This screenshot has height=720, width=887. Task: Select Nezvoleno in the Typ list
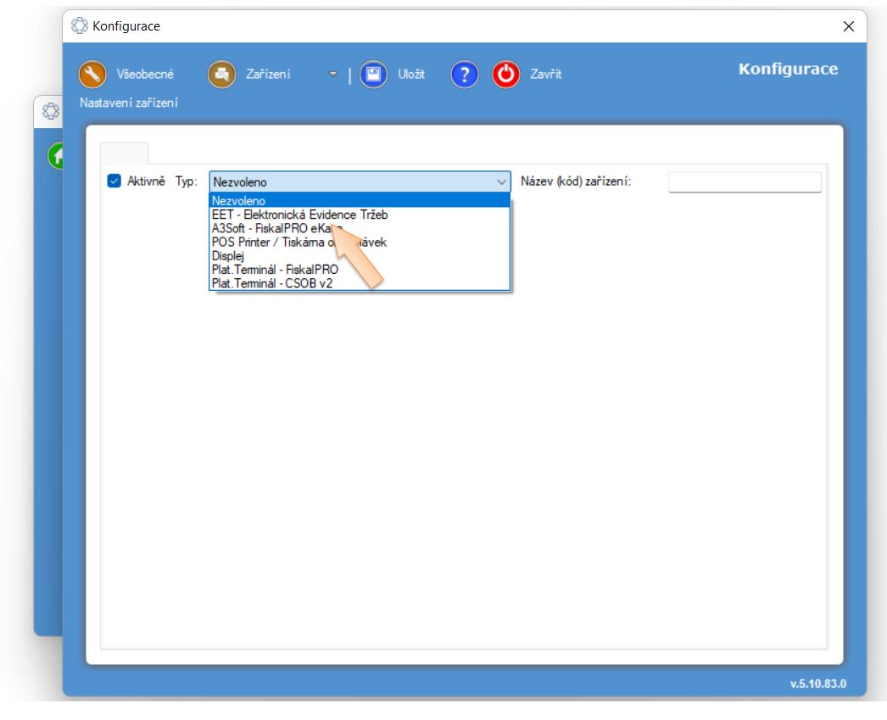pyautogui.click(x=239, y=201)
